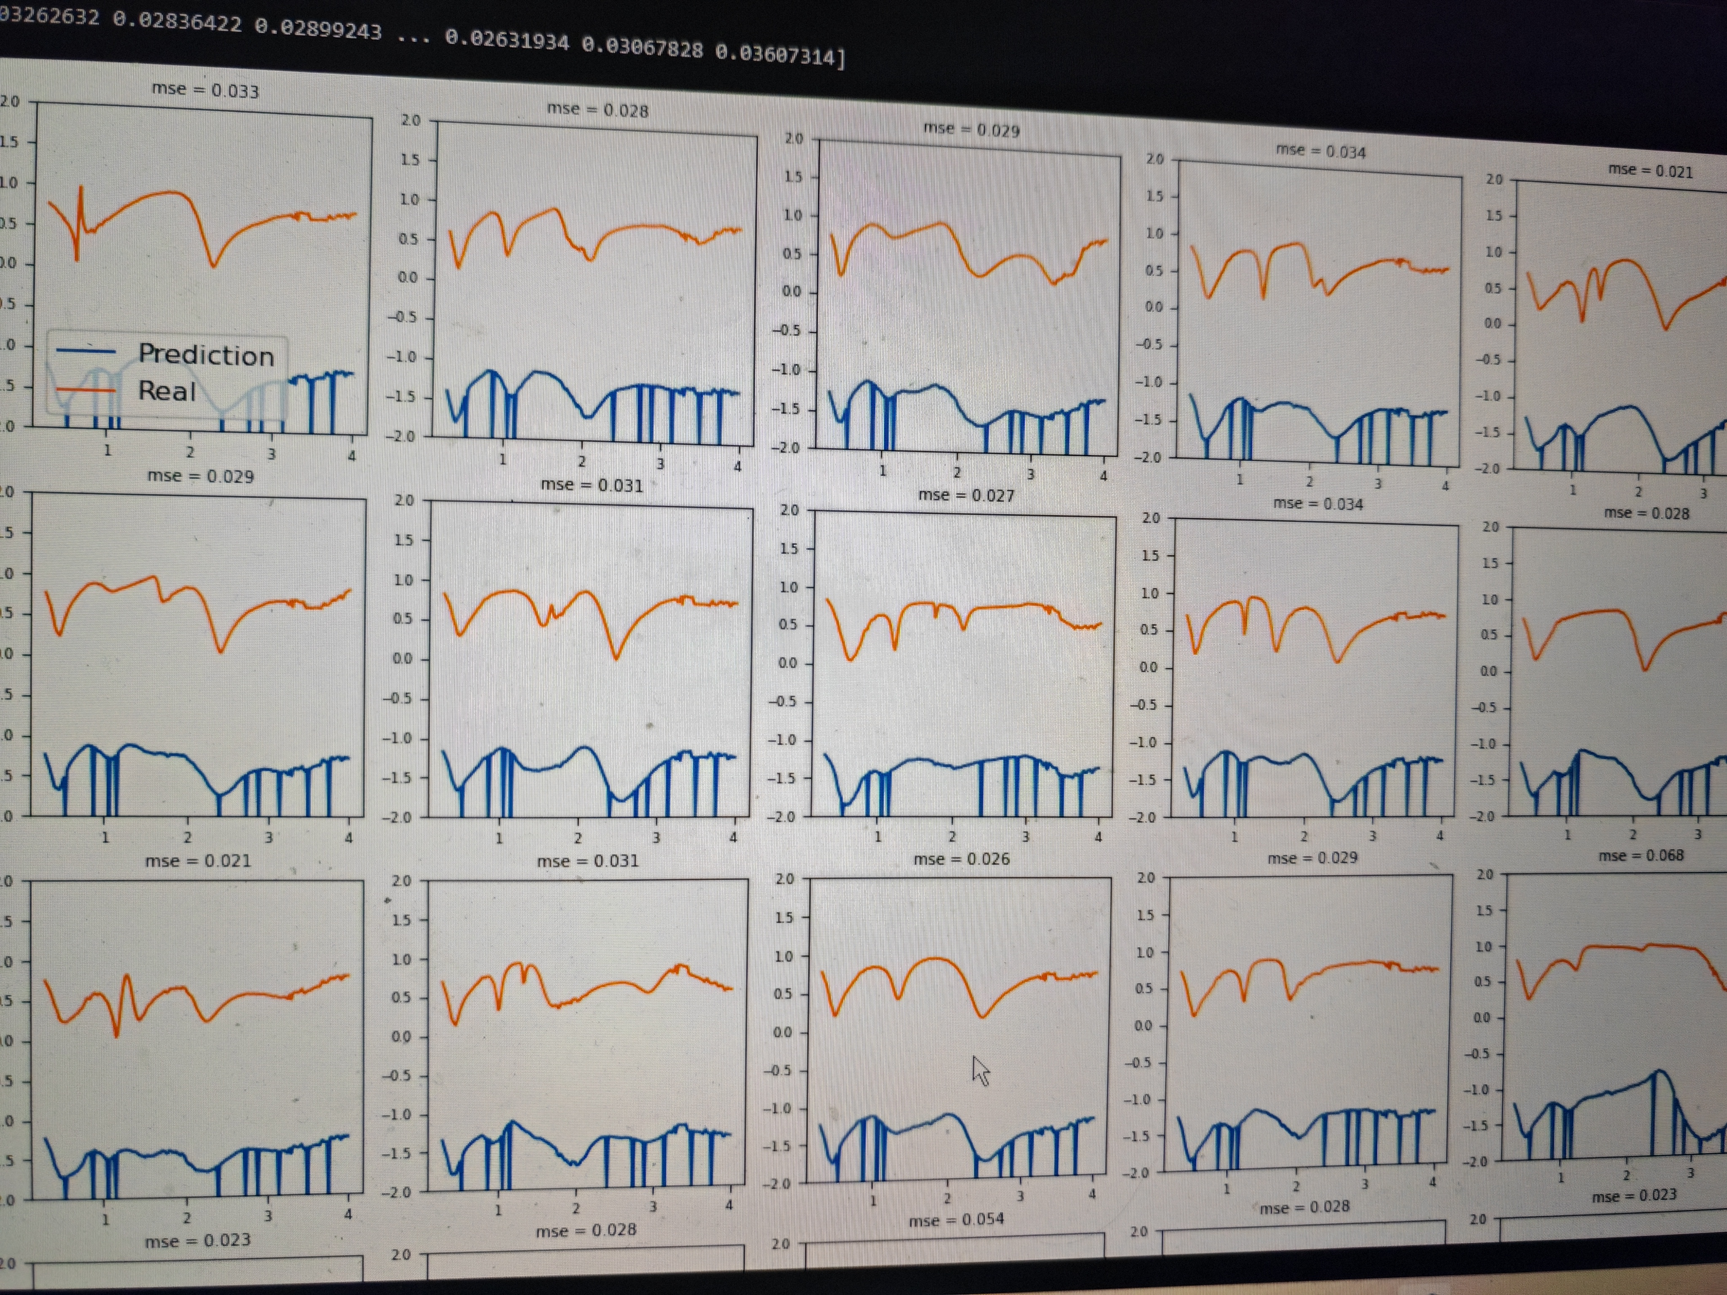
Task: Click the "mse = 0.068" subplot title
Action: coord(1640,855)
